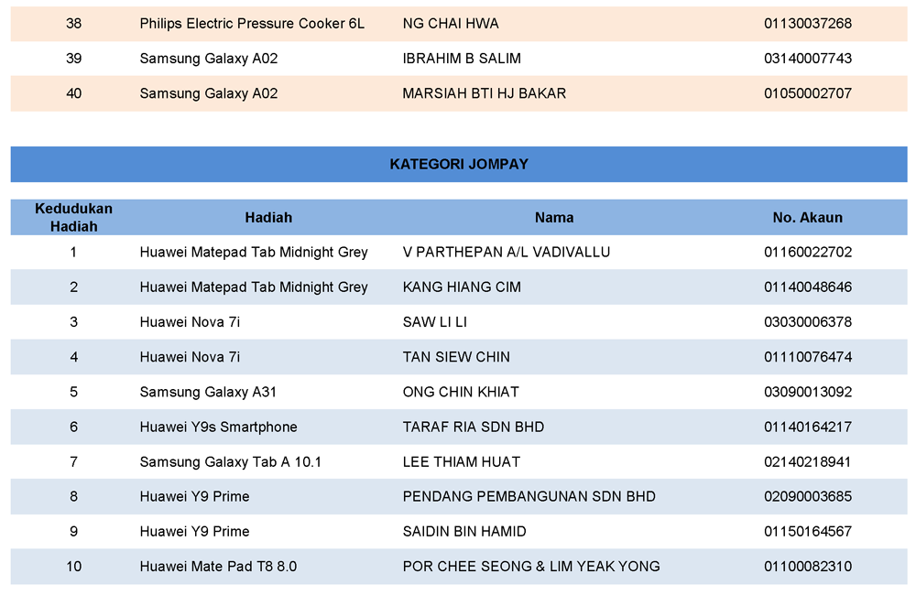Select Huawei Nova 7i in row 3

(x=190, y=322)
